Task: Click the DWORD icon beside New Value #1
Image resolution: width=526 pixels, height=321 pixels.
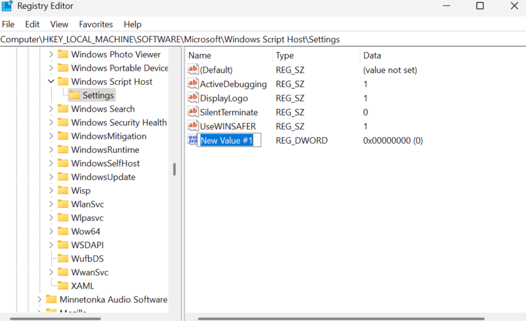Action: (x=193, y=140)
